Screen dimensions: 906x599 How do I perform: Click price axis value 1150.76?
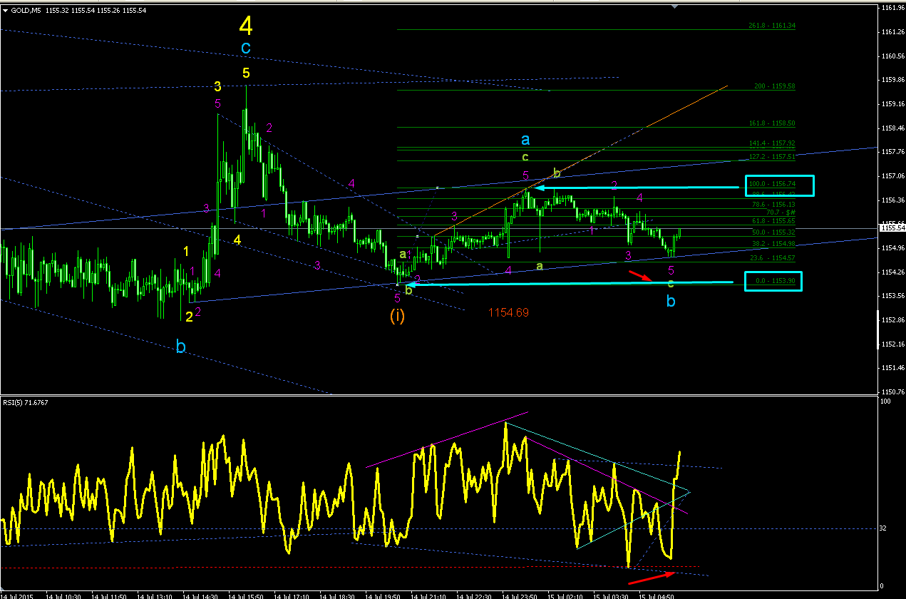click(x=892, y=391)
